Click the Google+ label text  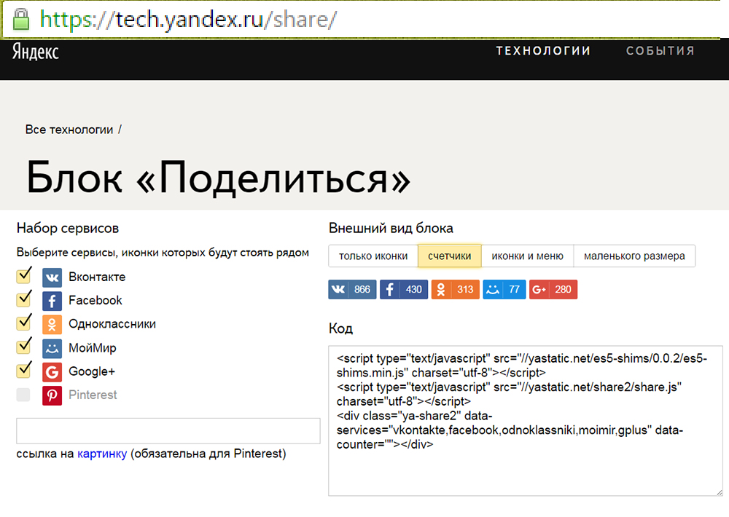click(x=92, y=371)
